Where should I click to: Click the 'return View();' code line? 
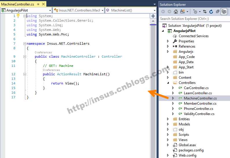point(65,83)
